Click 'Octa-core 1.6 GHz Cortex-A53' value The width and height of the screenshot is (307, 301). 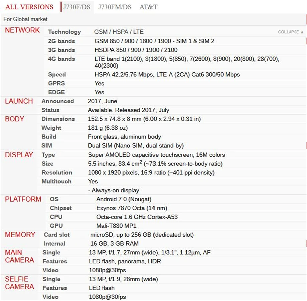[x=137, y=217]
